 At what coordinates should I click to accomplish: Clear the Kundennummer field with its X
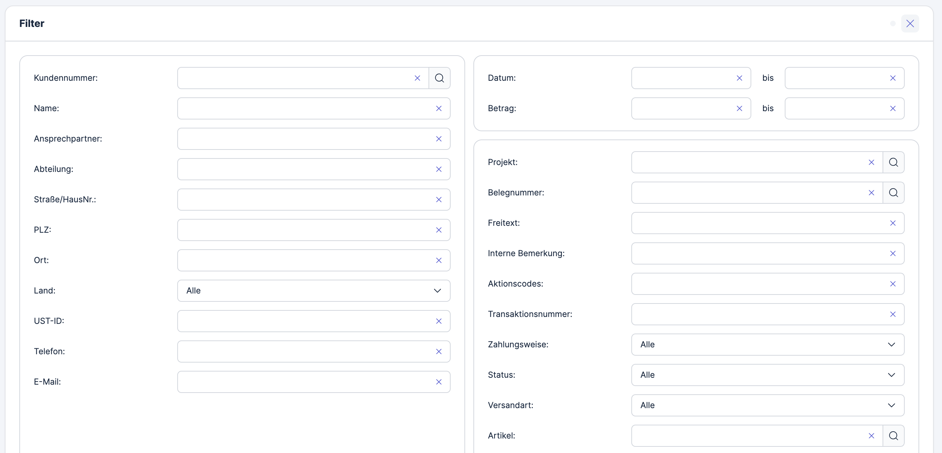[417, 78]
